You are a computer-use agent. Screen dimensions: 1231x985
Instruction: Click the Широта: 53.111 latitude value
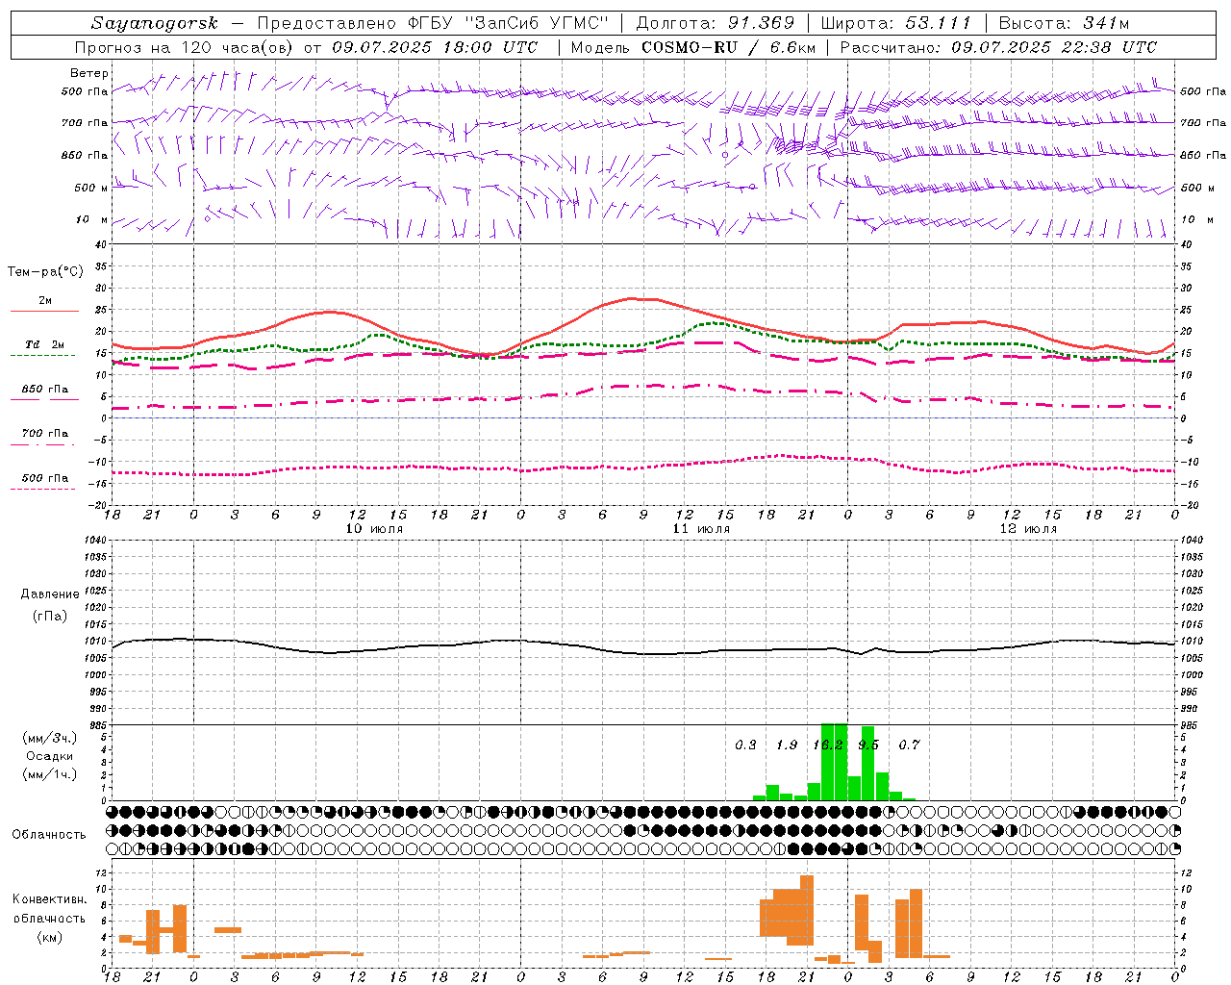895,23
